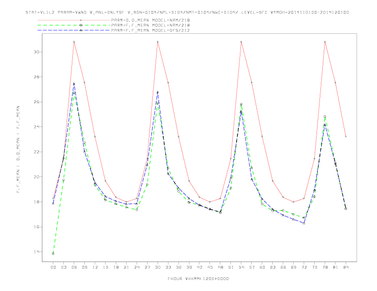The height and width of the screenshot is (291, 377).
Task: Click the chart title starting STAT=VL1L2
Action: coord(187,12)
